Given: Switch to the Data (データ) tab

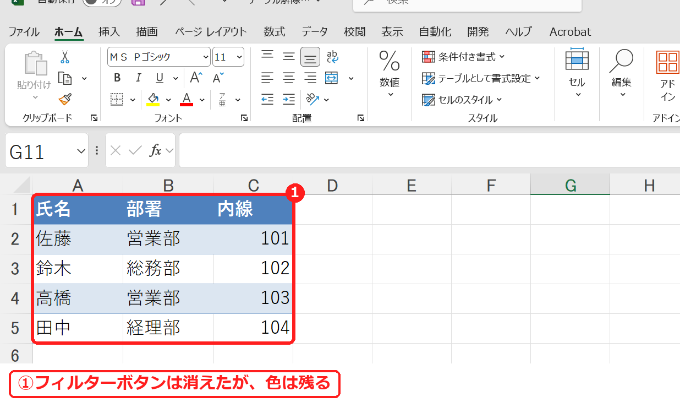Looking at the screenshot, I should pyautogui.click(x=315, y=31).
